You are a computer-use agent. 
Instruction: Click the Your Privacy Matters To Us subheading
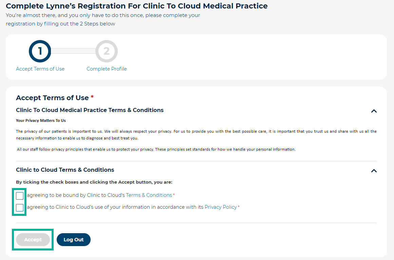tap(41, 120)
